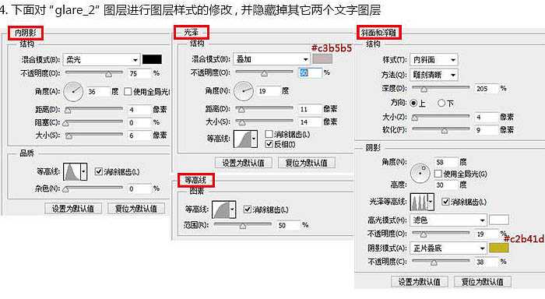Click Satin pinkish-gray color swatch

[322, 58]
